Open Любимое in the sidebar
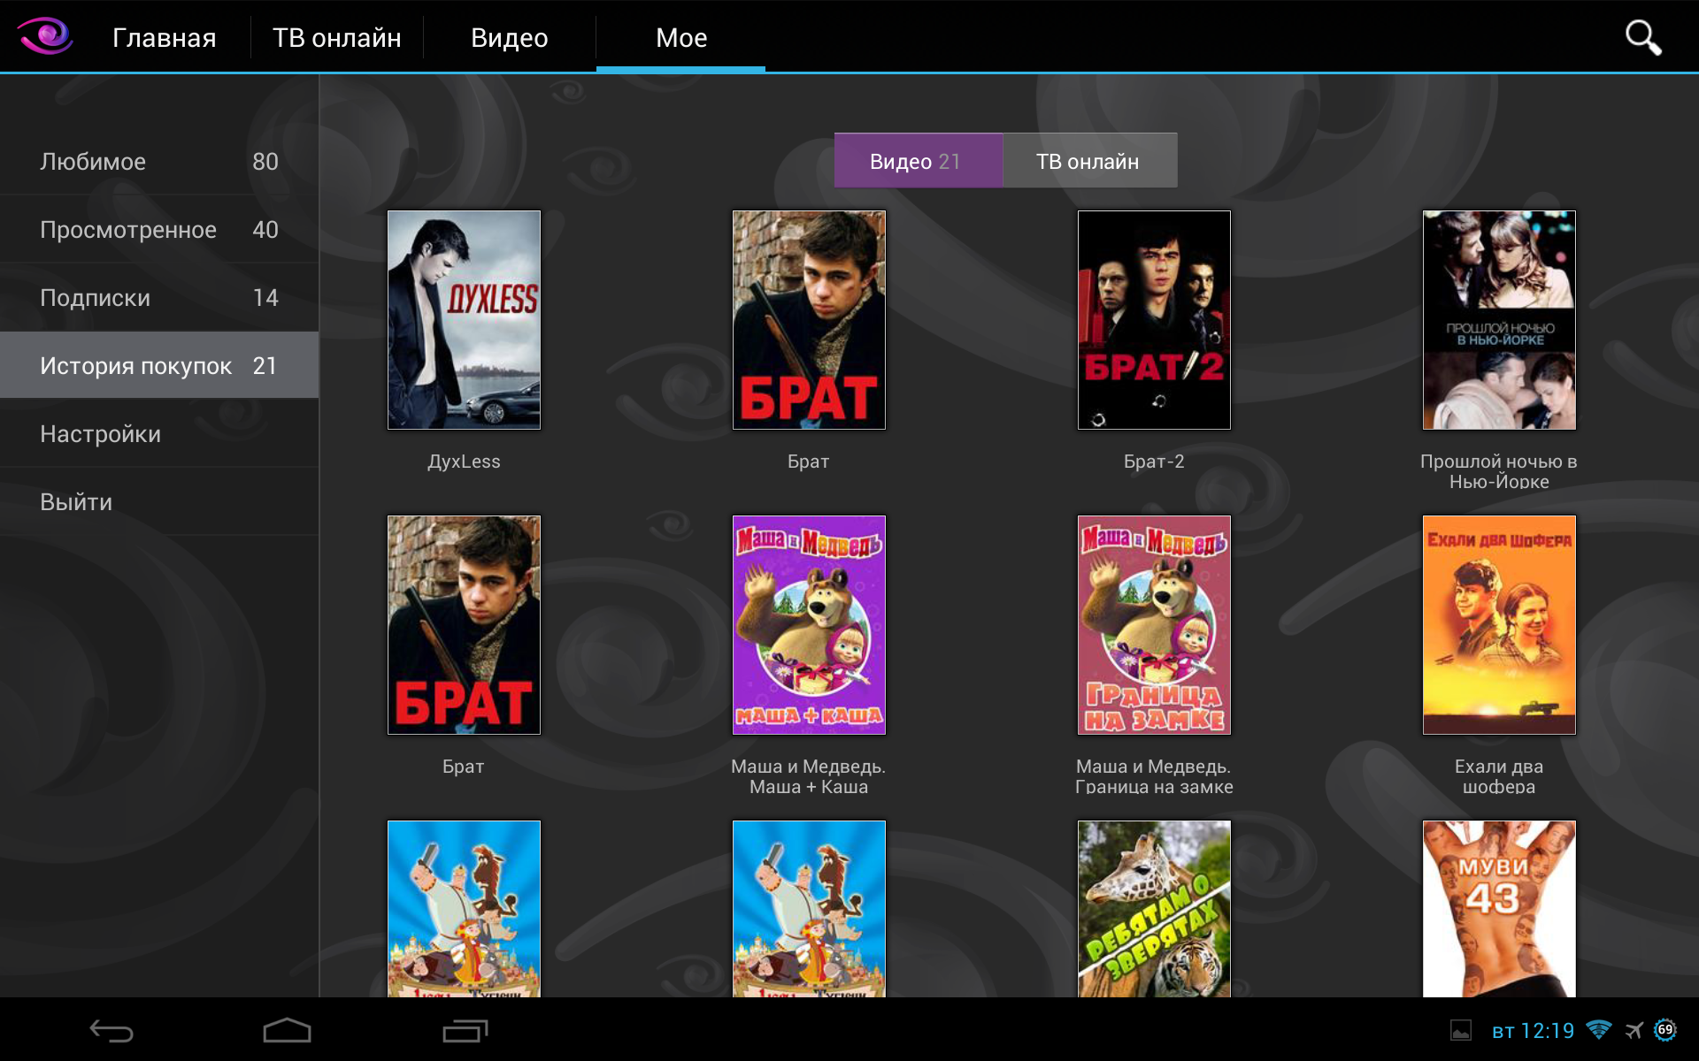The image size is (1699, 1061). tap(159, 161)
